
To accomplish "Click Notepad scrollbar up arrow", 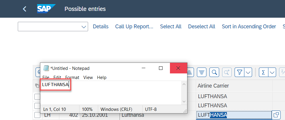I will click(x=184, y=84).
